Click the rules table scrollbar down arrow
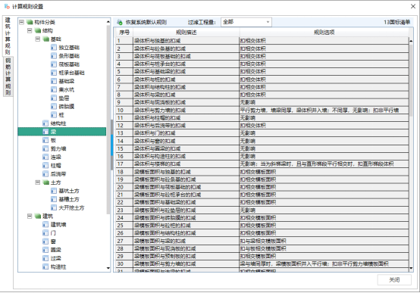This screenshot has height=293, width=420. click(x=411, y=268)
